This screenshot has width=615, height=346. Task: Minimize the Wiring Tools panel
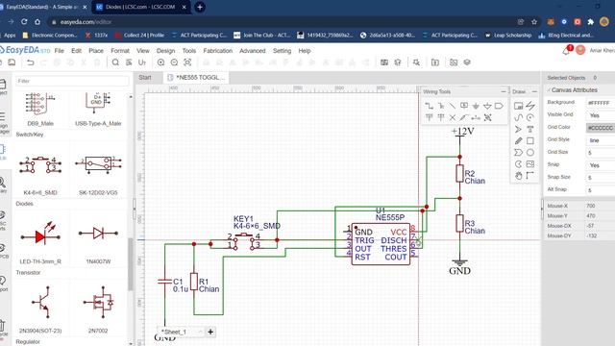coord(504,91)
